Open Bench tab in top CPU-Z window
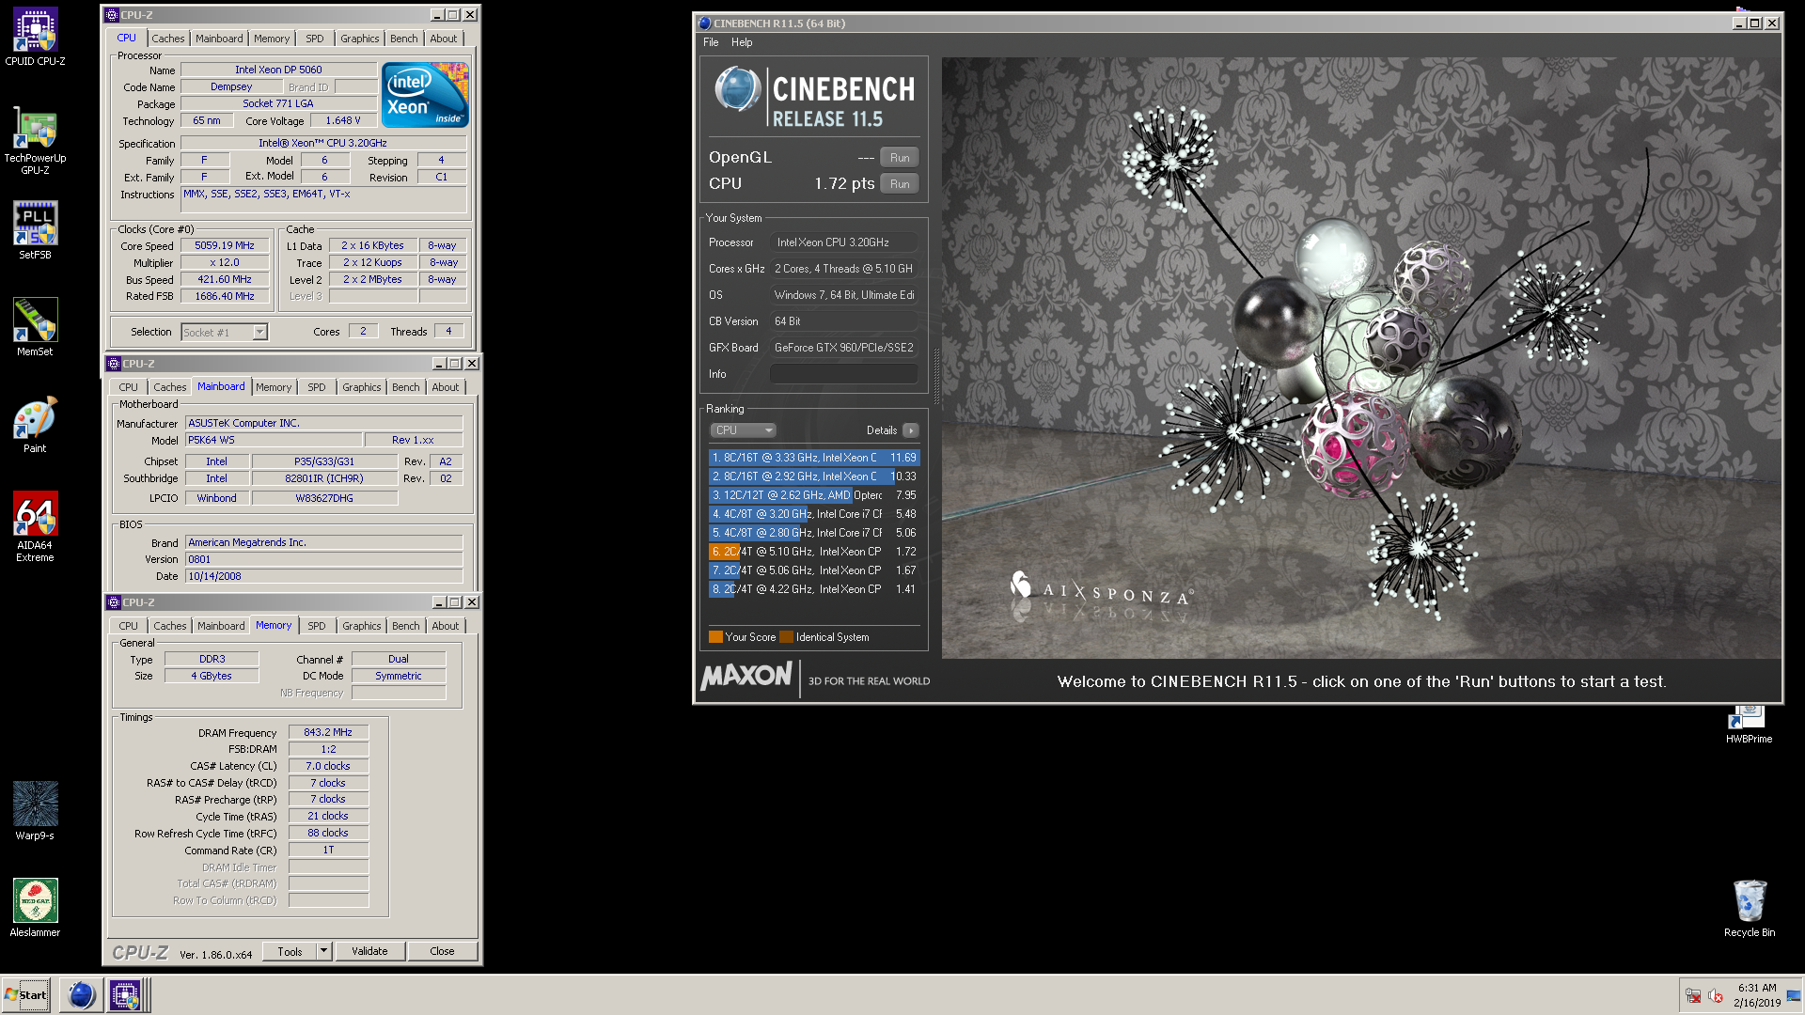The height and width of the screenshot is (1015, 1805). click(x=404, y=39)
